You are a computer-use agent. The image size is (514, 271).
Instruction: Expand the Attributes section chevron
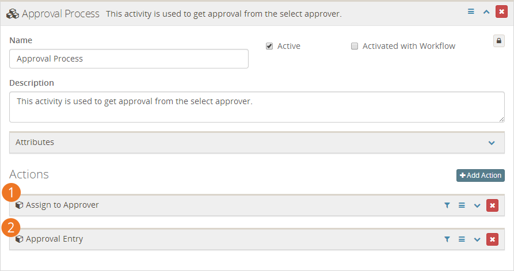coord(492,143)
